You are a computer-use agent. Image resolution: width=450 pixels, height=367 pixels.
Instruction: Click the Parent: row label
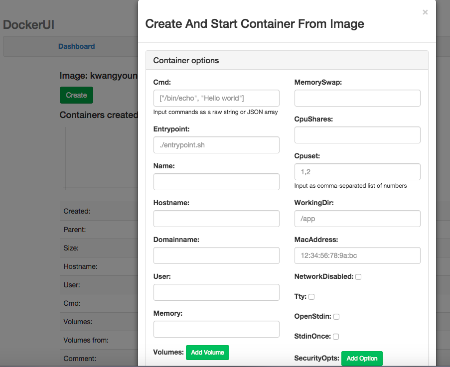click(75, 230)
